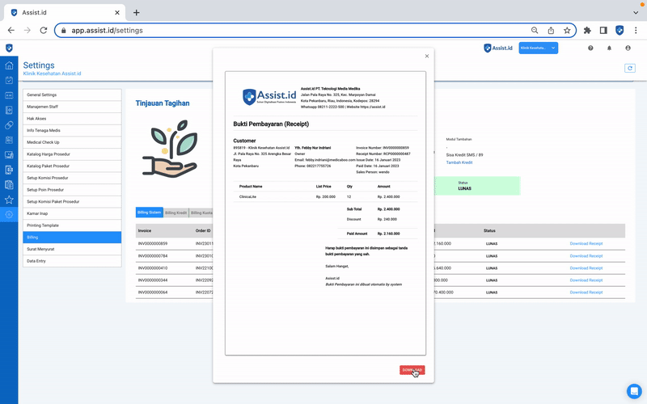Select the Assist.id browser tab
Image resolution: width=647 pixels, height=404 pixels.
[x=64, y=12]
